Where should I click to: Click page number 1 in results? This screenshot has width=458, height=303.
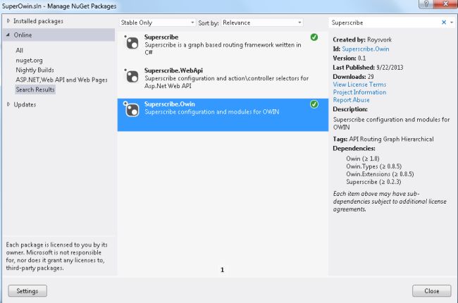pyautogui.click(x=222, y=270)
